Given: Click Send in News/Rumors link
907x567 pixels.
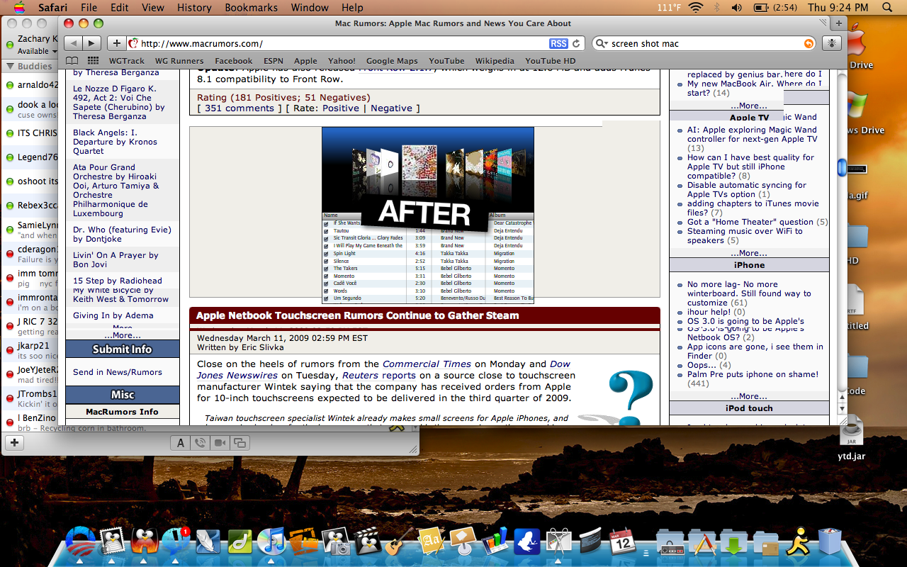Looking at the screenshot, I should pyautogui.click(x=118, y=372).
